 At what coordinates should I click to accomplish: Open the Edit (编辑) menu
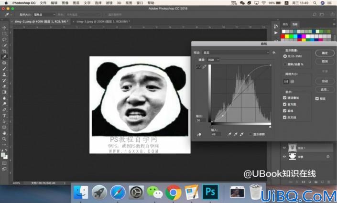click(x=54, y=3)
